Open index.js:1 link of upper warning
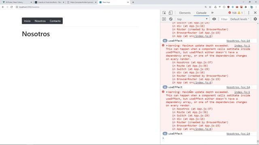The image size is (259, 145). [x=242, y=46]
